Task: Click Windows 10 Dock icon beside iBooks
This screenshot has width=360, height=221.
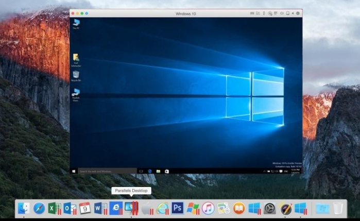Action: (254, 208)
